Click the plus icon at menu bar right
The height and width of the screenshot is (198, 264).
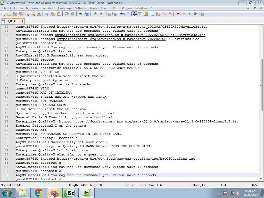click(x=248, y=8)
